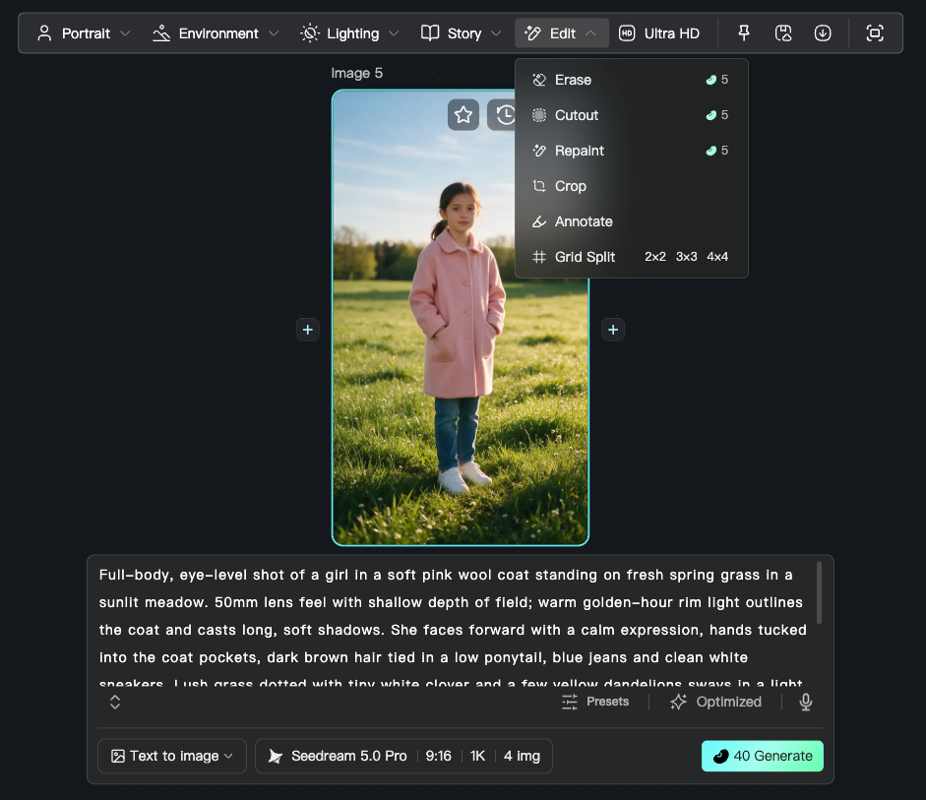926x800 pixels.
Task: Click the plus button left of image
Action: click(308, 330)
